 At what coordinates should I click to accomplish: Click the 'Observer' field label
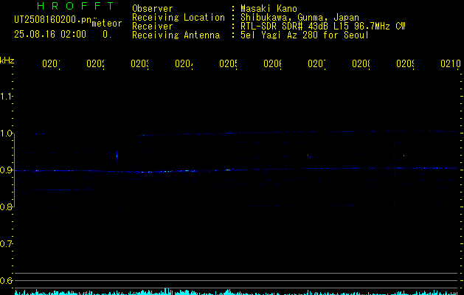pos(153,9)
